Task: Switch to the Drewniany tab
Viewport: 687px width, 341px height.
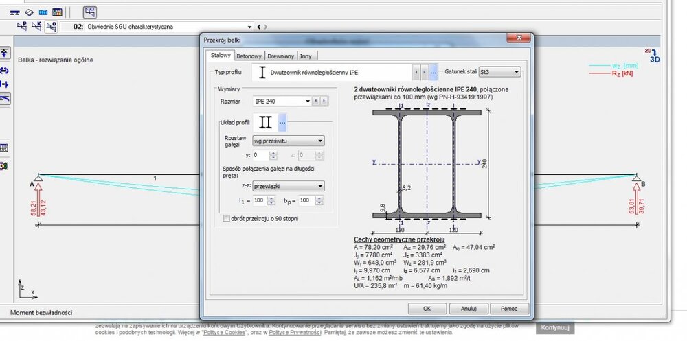Action: coord(280,56)
